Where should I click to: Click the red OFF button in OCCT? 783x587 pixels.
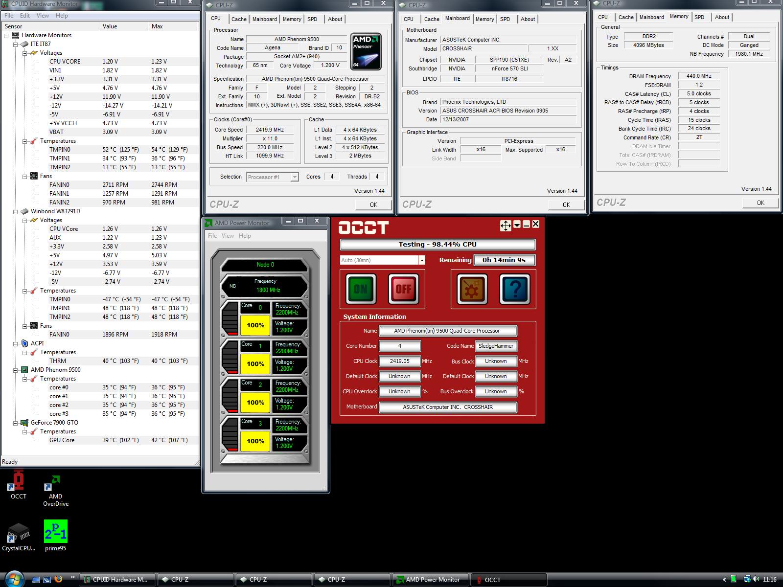(x=403, y=289)
